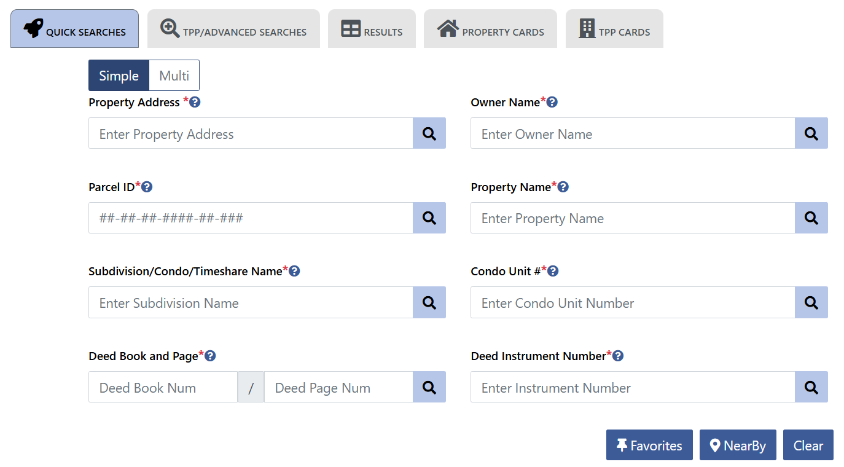Click the search icon for Deed Book and Page
This screenshot has height=467, width=844.
click(x=429, y=387)
